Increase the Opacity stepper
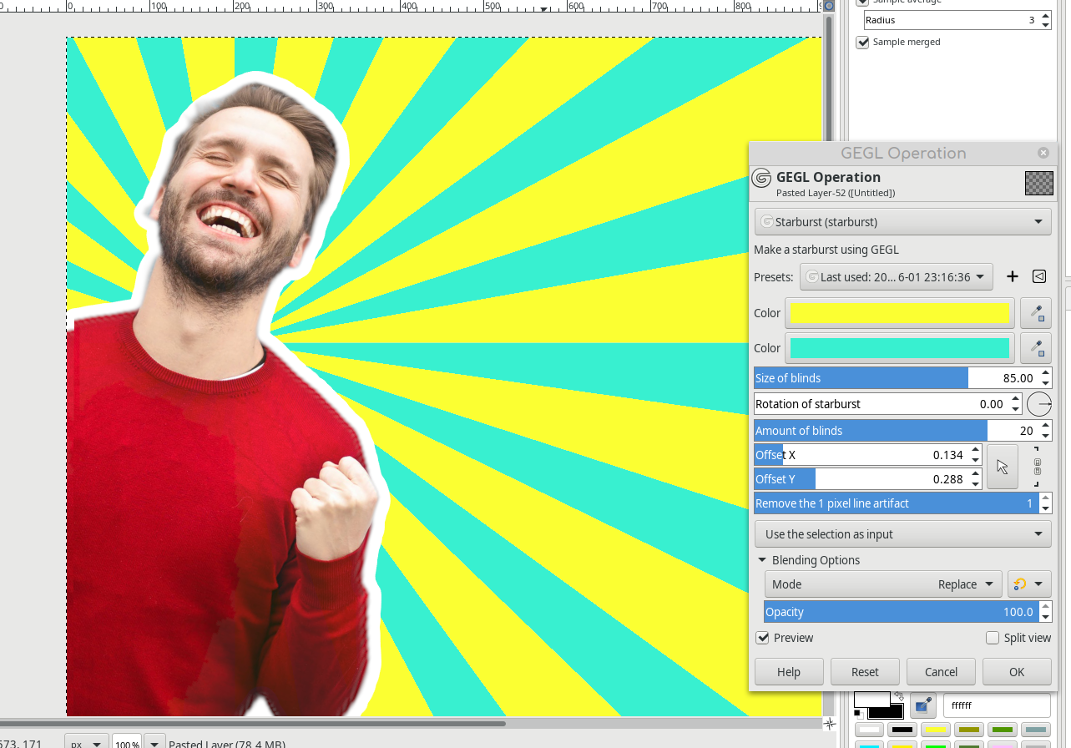Viewport: 1071px width, 748px height. 1045,607
